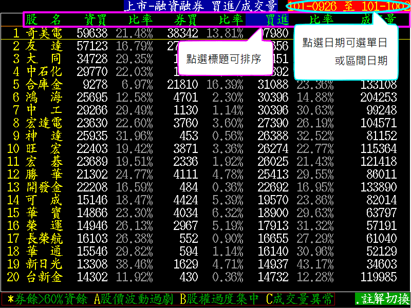
Task: Click the 上市-融資融券 買進/成交量 title
Action: (201, 6)
